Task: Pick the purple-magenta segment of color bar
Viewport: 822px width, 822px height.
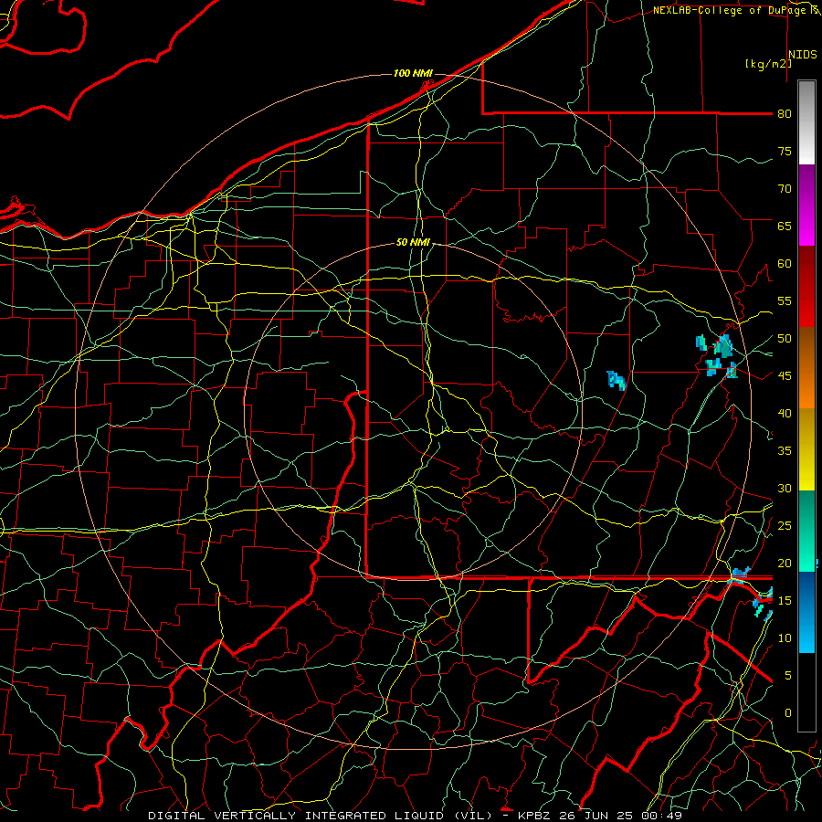Action: point(806,205)
